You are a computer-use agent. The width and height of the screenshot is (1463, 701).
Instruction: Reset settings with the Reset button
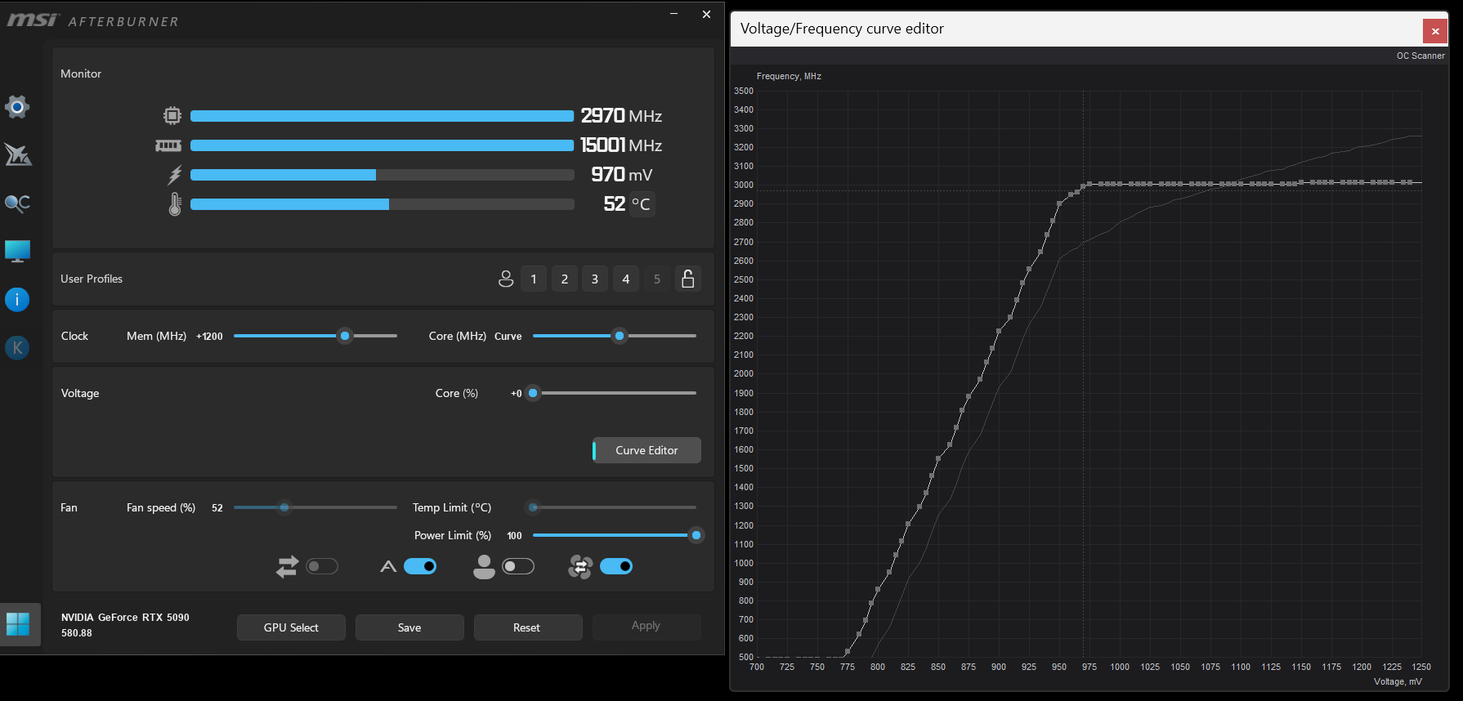(528, 627)
